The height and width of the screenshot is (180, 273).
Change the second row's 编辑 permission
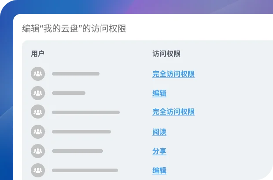click(x=159, y=94)
